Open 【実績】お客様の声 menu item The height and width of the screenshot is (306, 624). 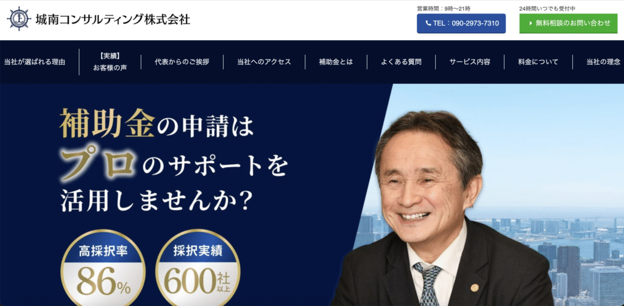(x=110, y=62)
